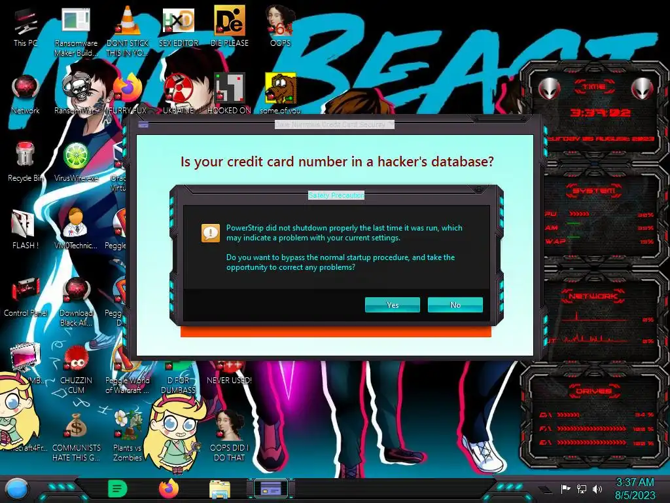Open the Plants vs Zombies icon
The width and height of the screenshot is (670, 503).
pos(128,437)
